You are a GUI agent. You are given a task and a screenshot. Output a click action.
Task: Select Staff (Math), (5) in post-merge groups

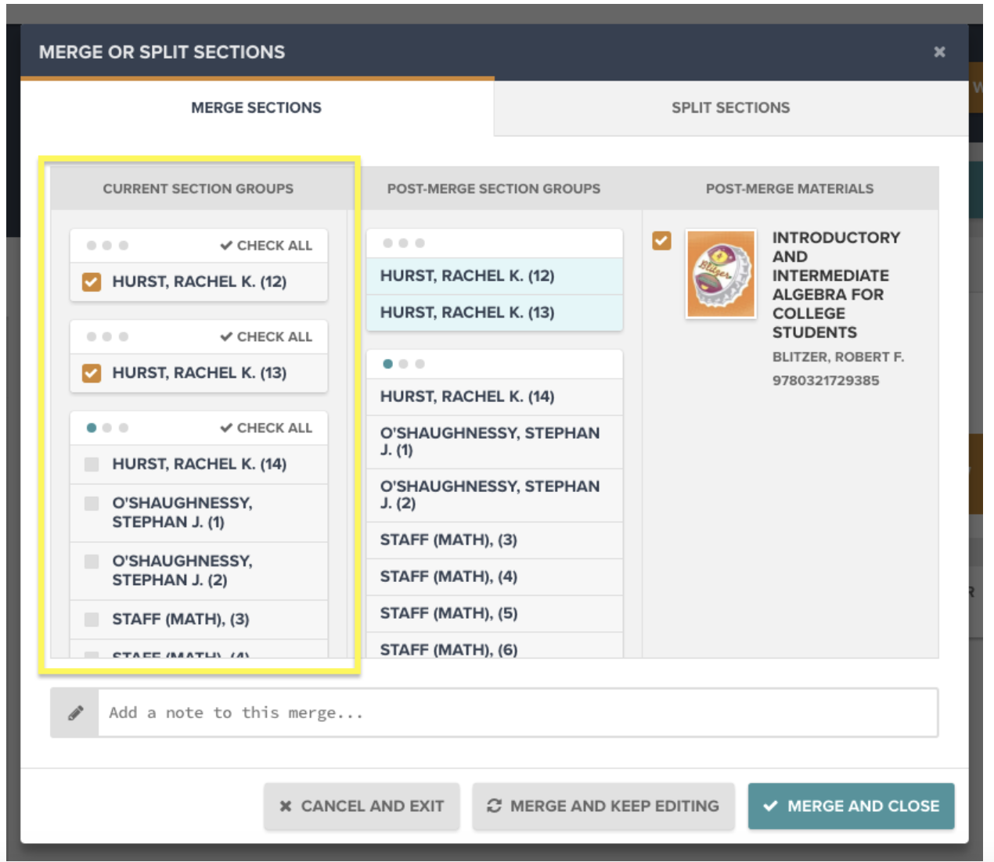point(448,613)
